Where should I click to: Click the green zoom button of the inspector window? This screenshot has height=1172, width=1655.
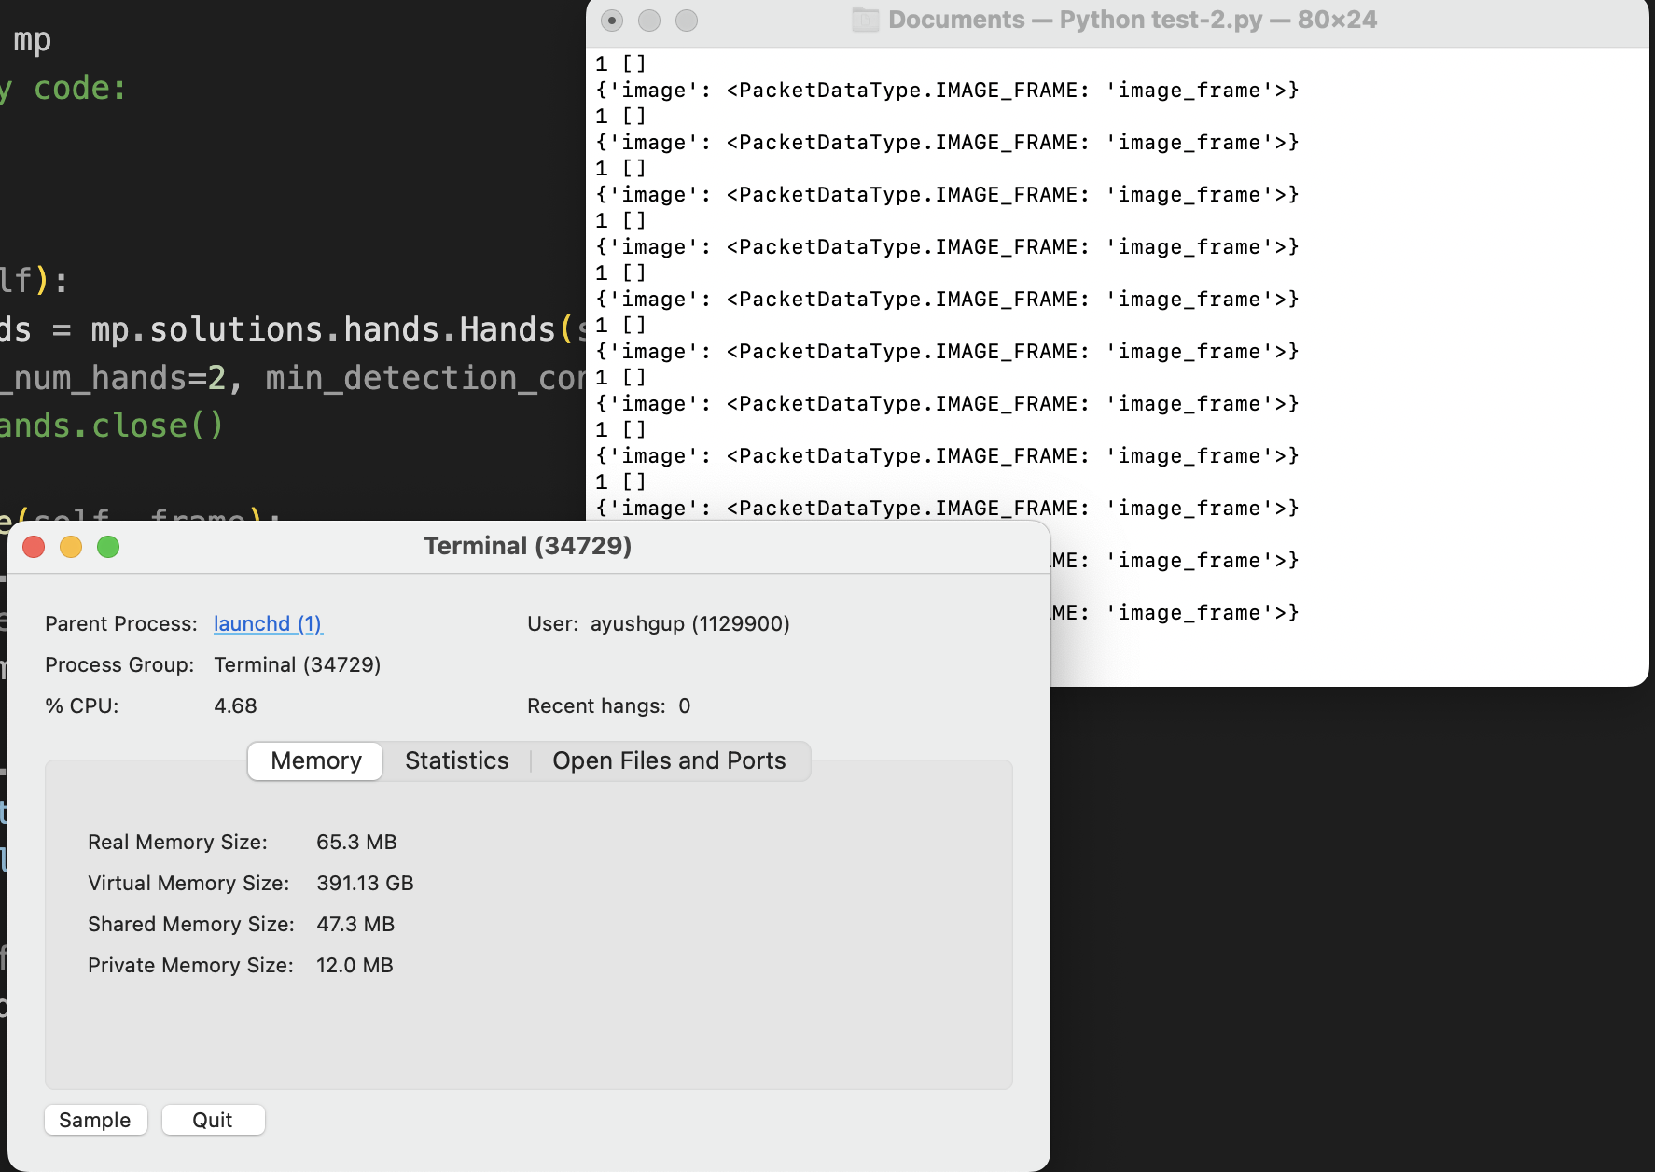tap(109, 547)
